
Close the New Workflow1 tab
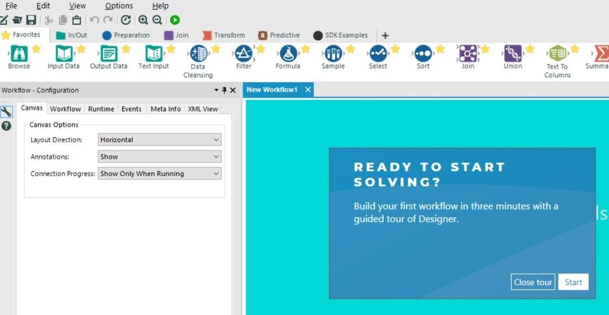coord(308,89)
